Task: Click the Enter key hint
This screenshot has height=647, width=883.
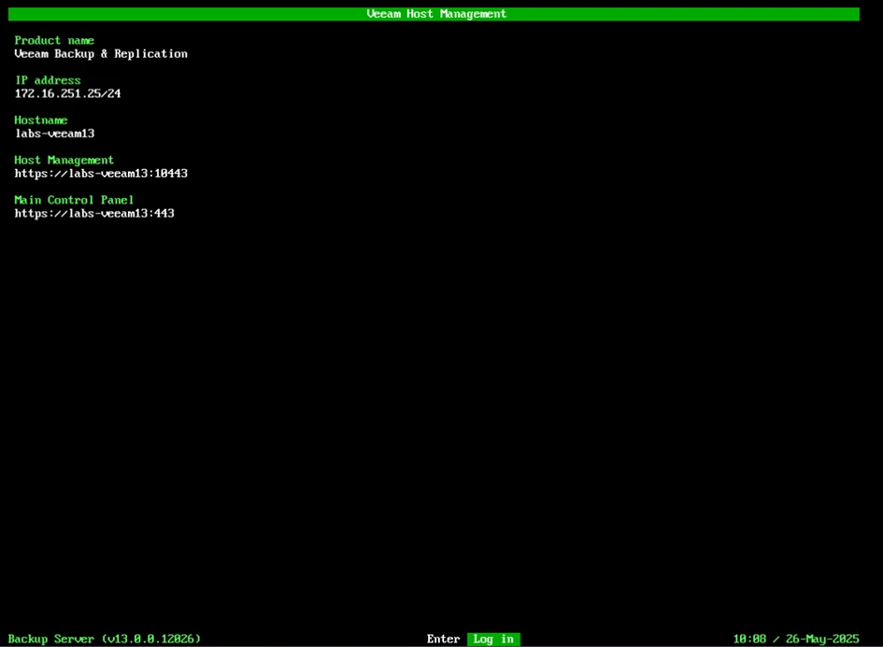Action: 443,640
